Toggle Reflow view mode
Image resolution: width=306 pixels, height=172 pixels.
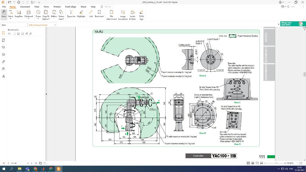[x=54, y=13]
